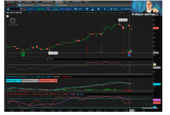
Task: Click the Earnings Conference Call button
Action: 119,13
